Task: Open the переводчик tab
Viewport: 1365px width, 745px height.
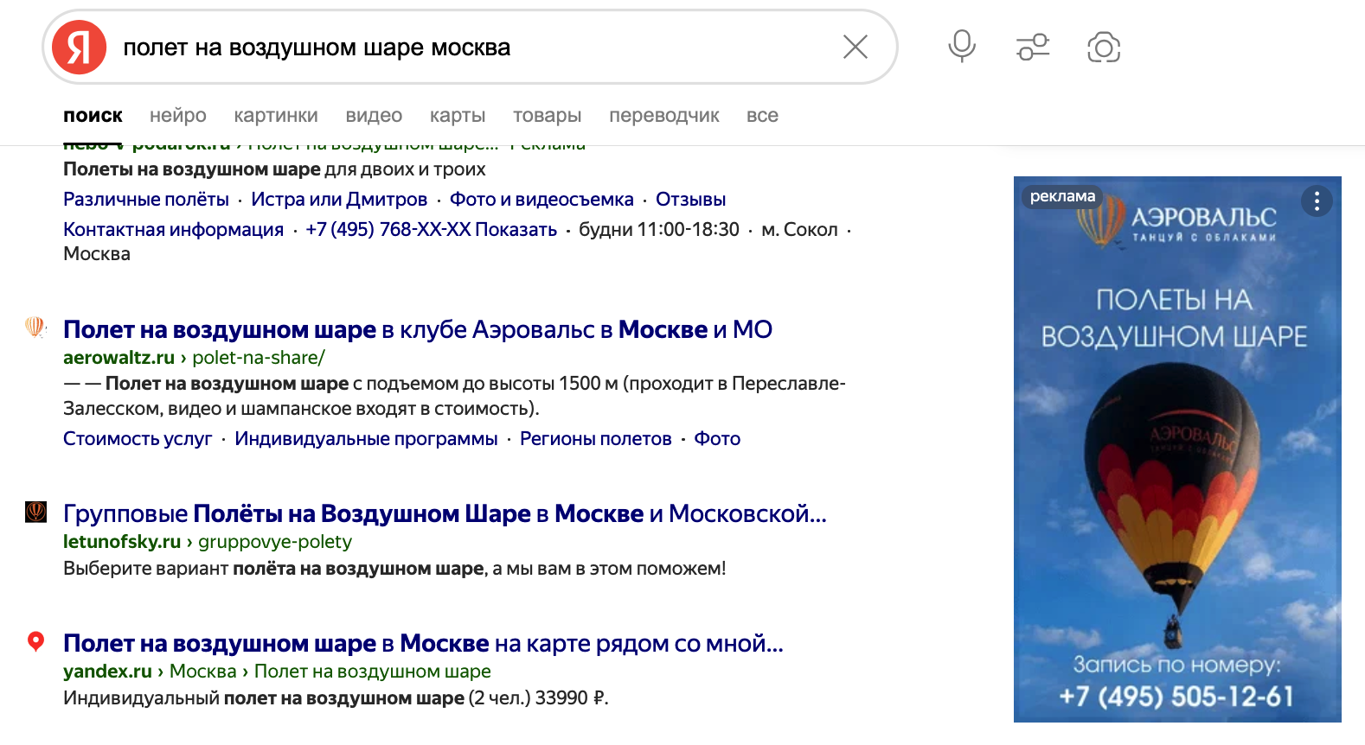Action: click(x=664, y=116)
